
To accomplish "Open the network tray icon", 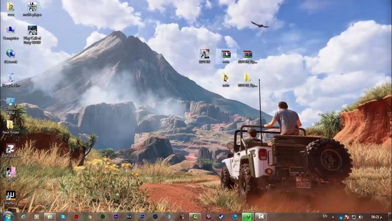I will [354, 217].
